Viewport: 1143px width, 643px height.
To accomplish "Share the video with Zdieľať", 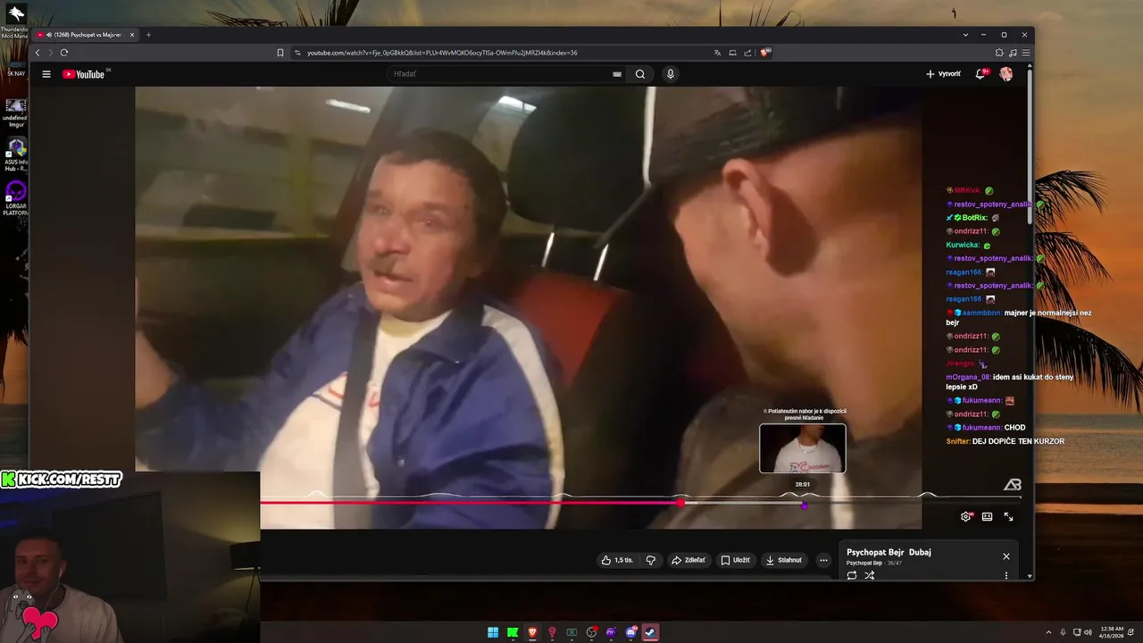I will coord(688,560).
